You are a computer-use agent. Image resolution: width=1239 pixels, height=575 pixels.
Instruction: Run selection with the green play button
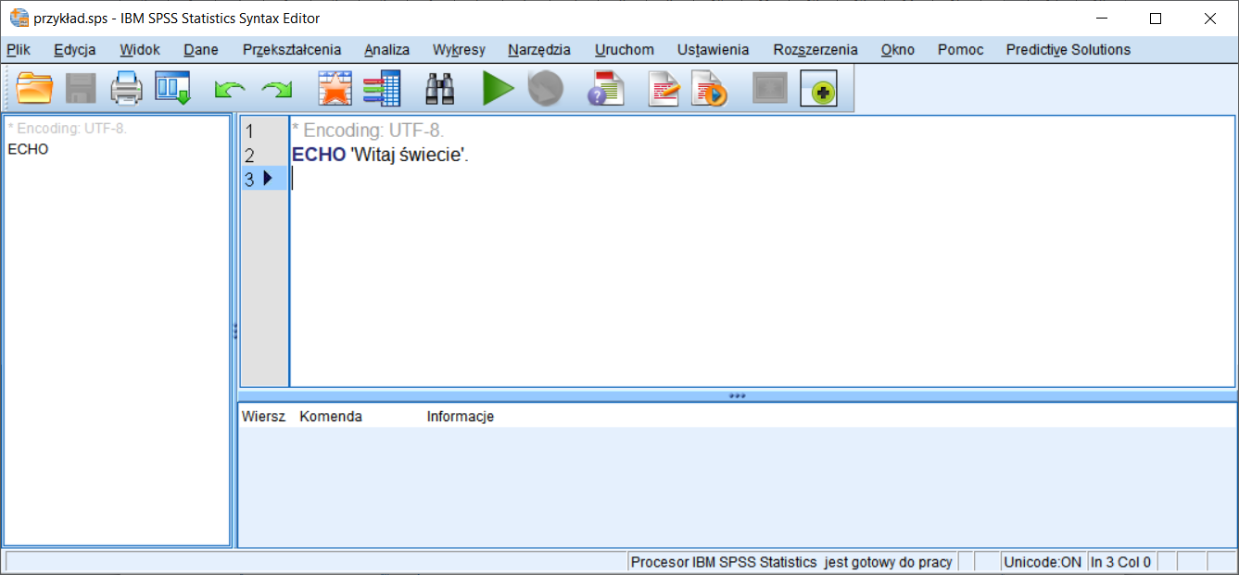pyautogui.click(x=498, y=89)
